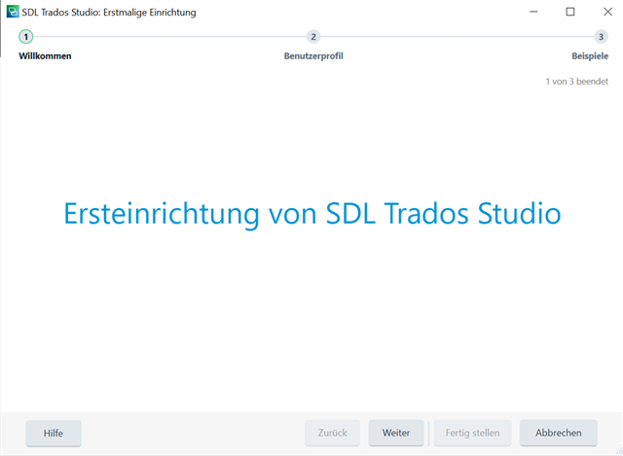Select step 1 circle Willkommen
The height and width of the screenshot is (456, 623).
pyautogui.click(x=26, y=37)
